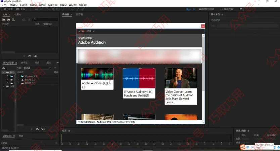The image size is (280, 151).
Task: Collapse the 快捷 shortcuts tree node
Action: click(x=3, y=86)
